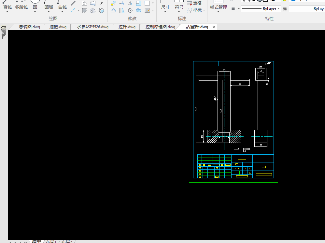Click the hatched piston base in drawing
The width and height of the screenshot is (325, 243).
213,134
